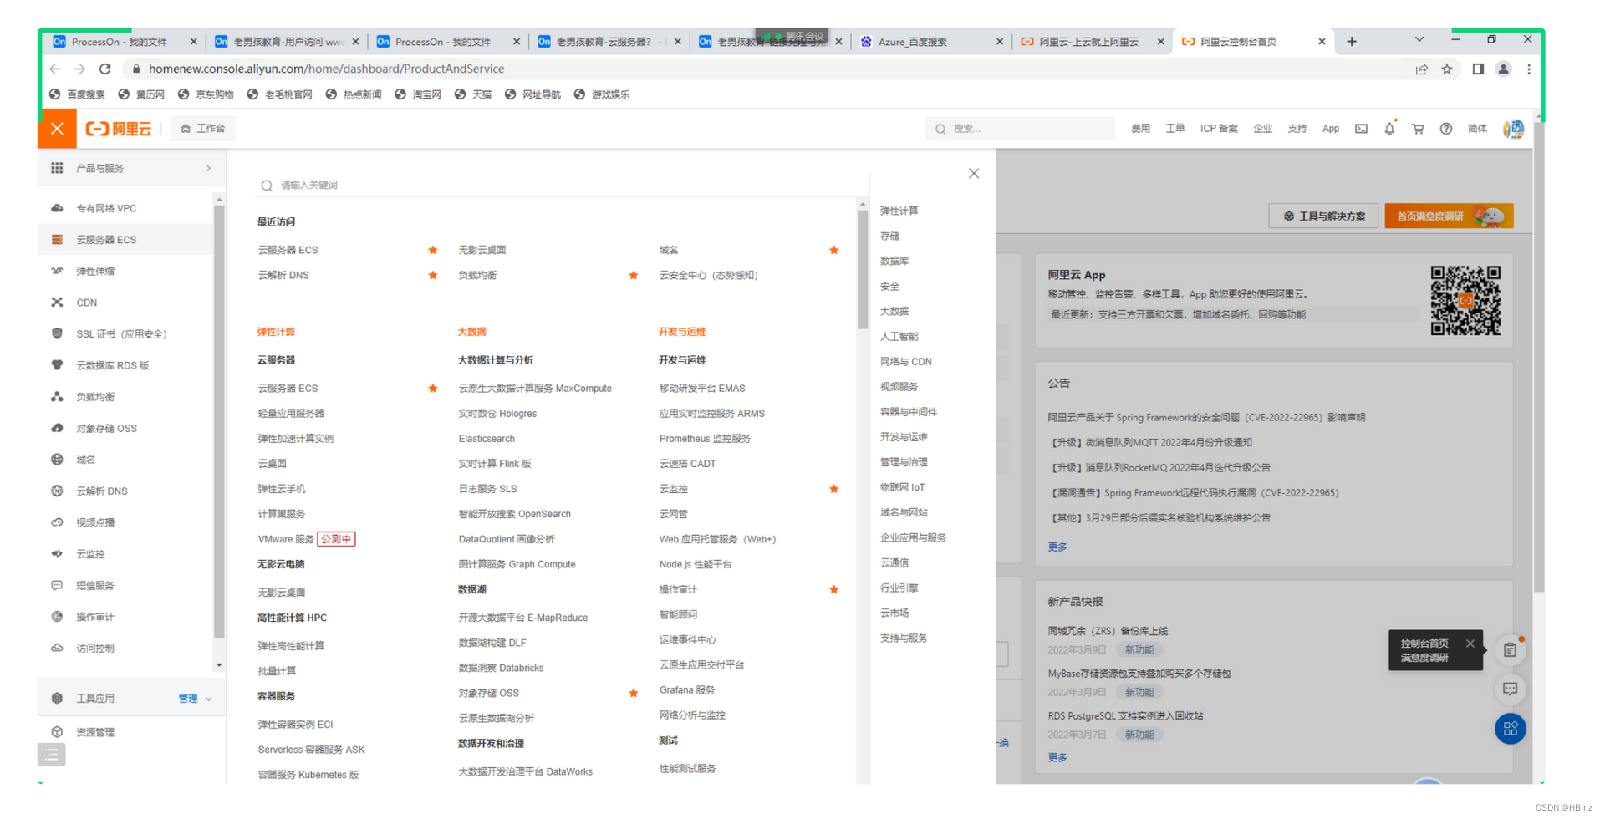The height and width of the screenshot is (819, 1605).
Task: Open the 费用 menu
Action: [x=1140, y=129]
